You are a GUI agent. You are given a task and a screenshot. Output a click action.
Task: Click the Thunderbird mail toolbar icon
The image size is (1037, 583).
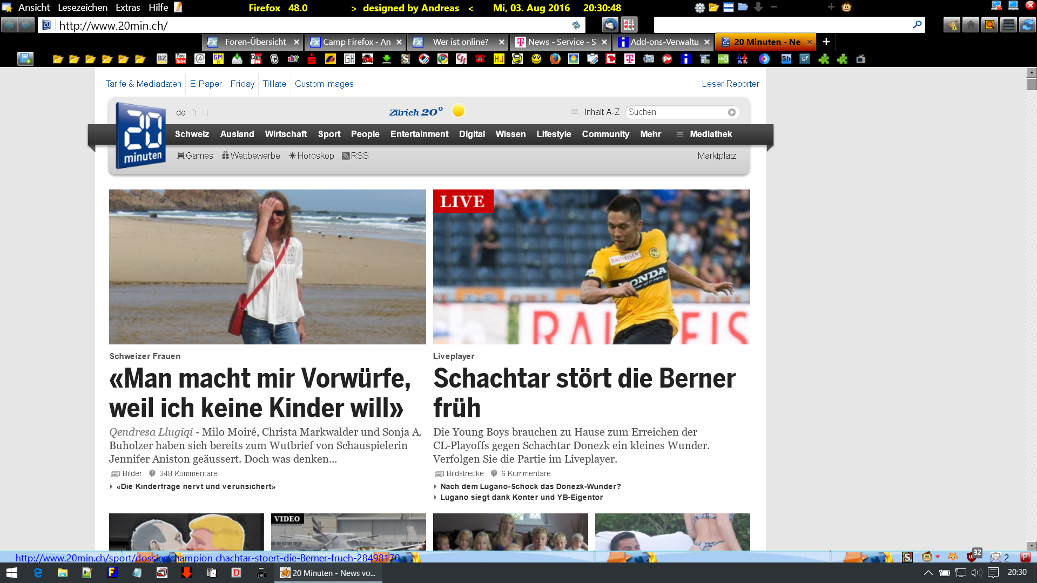click(610, 25)
